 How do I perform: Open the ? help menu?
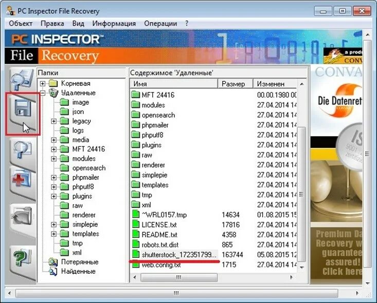tap(187, 24)
